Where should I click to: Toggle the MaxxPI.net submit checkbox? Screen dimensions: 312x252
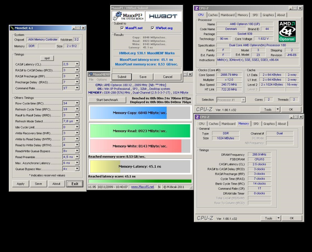click(x=122, y=28)
